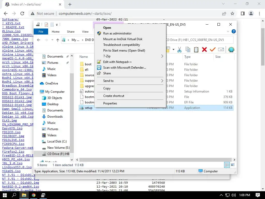Open the Customize Quick Access Toolbar dropdown
Screen dimensions: 265x199
point(57,25)
